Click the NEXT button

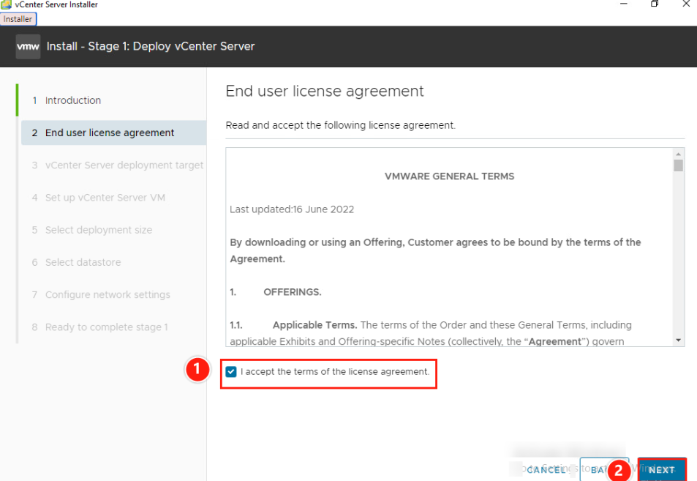pos(660,469)
